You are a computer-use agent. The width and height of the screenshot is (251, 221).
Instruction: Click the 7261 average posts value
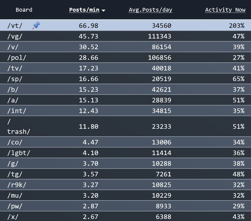[164, 174]
